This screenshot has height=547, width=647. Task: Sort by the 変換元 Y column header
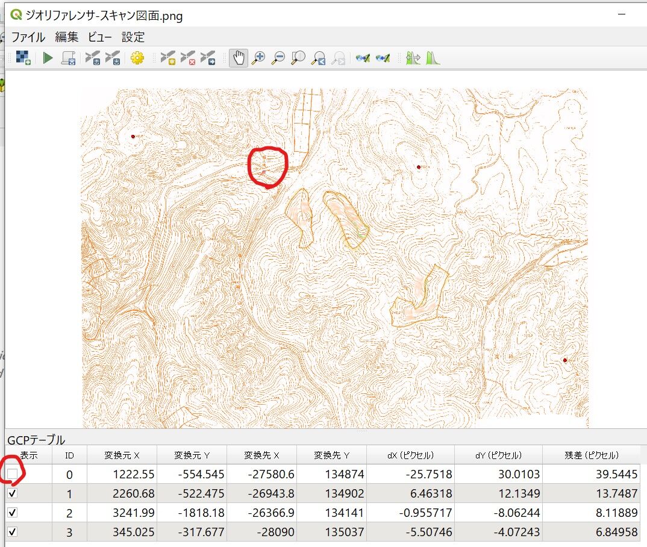(x=192, y=455)
